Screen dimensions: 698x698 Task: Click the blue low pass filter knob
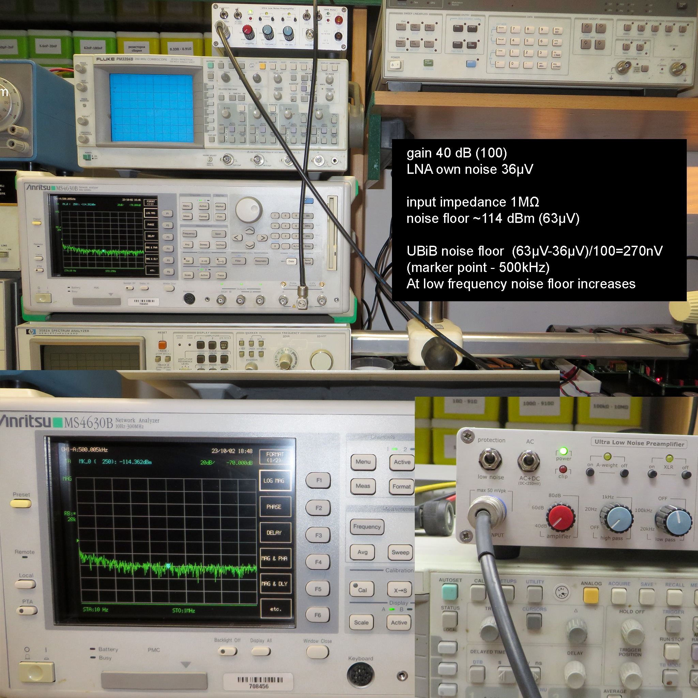point(674,521)
